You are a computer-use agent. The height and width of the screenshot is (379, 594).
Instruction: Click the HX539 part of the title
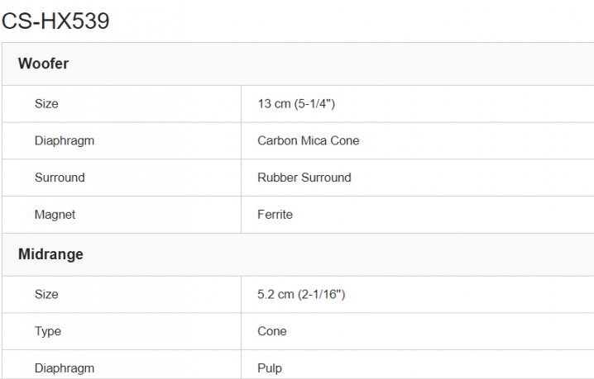[75, 21]
